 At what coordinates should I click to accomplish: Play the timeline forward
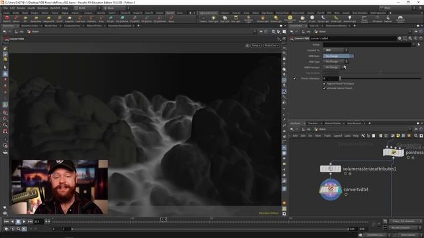click(25, 221)
